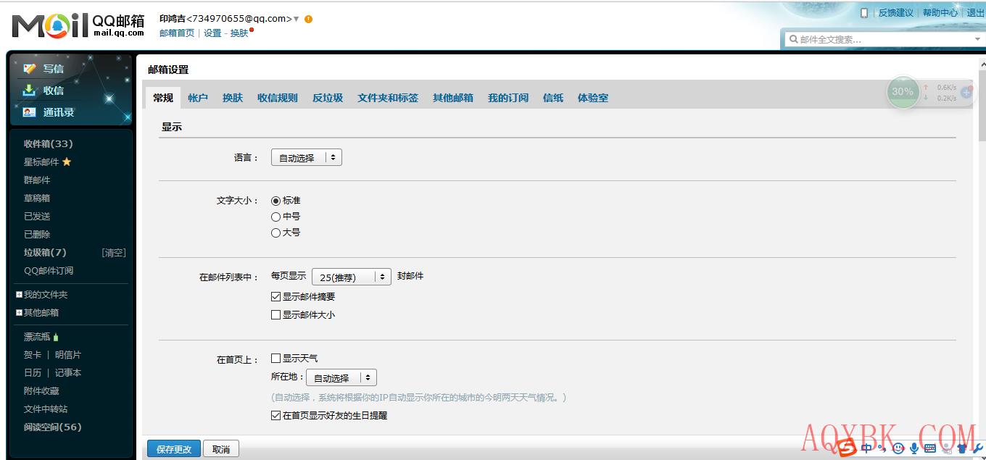986x460 pixels.
Task: Open the 设置 link in header
Action: 212,33
